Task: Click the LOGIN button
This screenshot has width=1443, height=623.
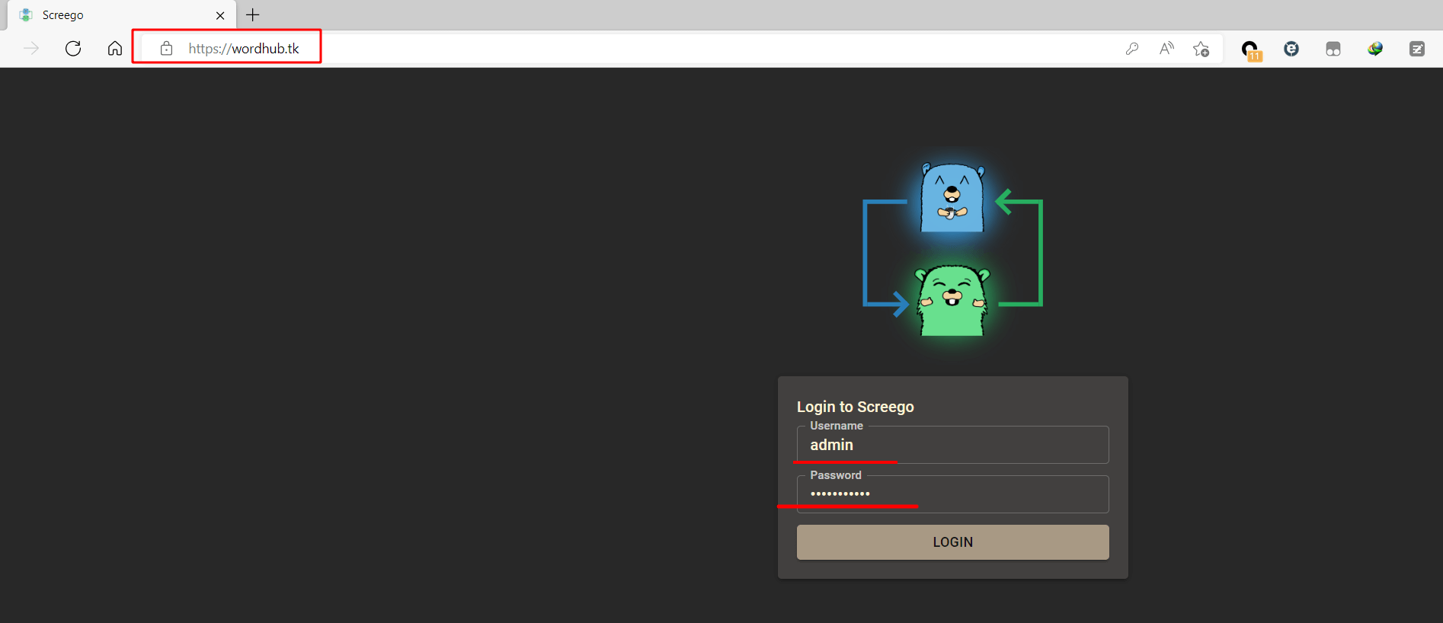Action: pyautogui.click(x=952, y=542)
